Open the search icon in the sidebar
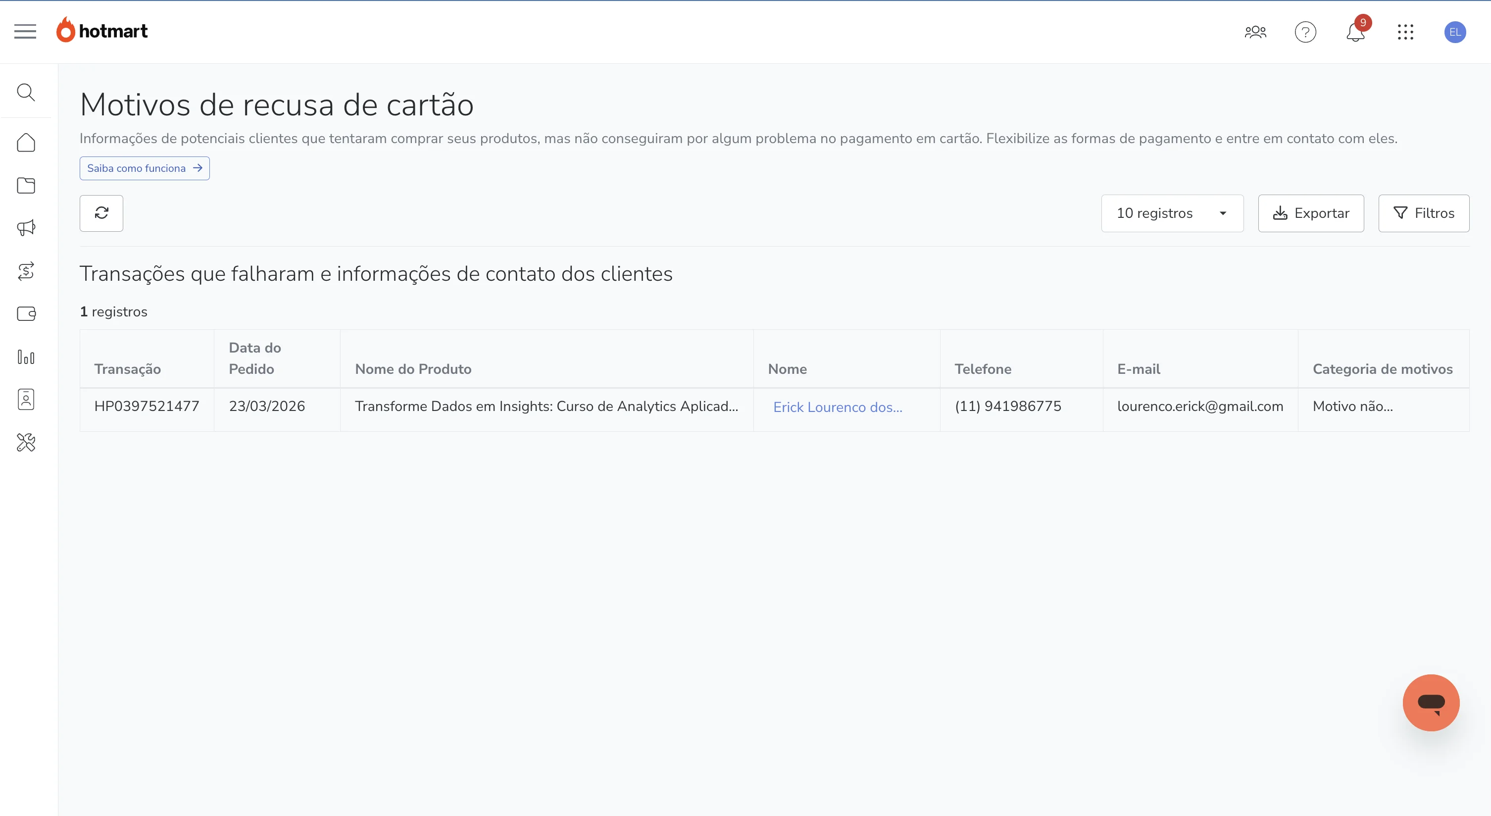Image resolution: width=1491 pixels, height=816 pixels. click(x=26, y=92)
